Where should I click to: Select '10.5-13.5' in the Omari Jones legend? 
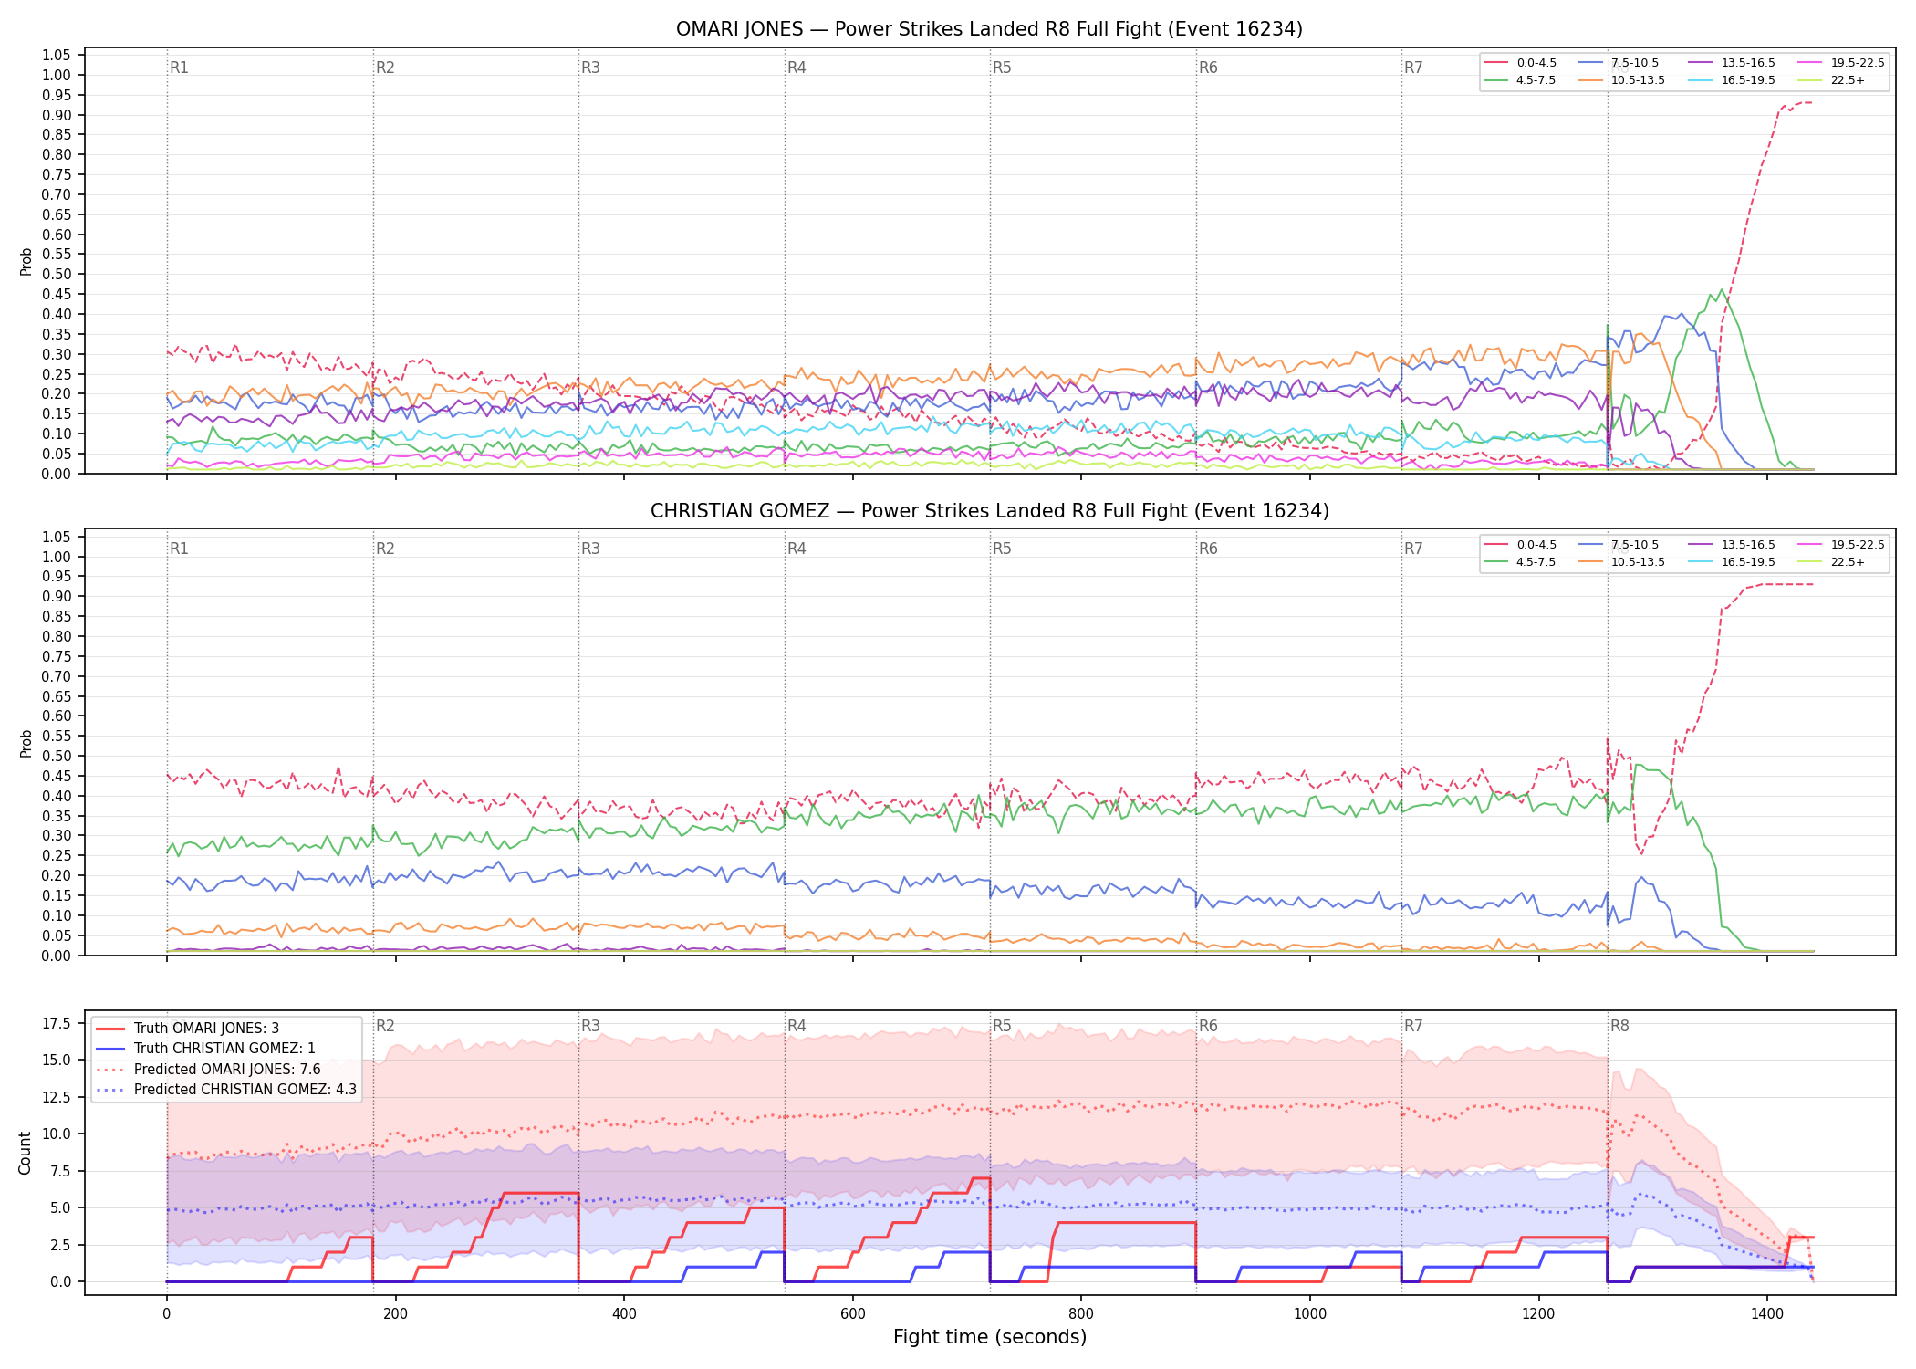click(x=1638, y=80)
